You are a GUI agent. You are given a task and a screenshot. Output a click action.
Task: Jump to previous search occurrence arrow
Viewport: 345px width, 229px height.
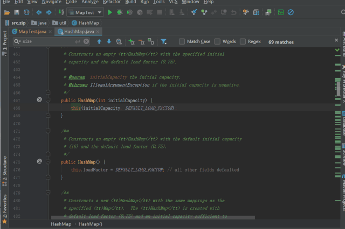99,41
